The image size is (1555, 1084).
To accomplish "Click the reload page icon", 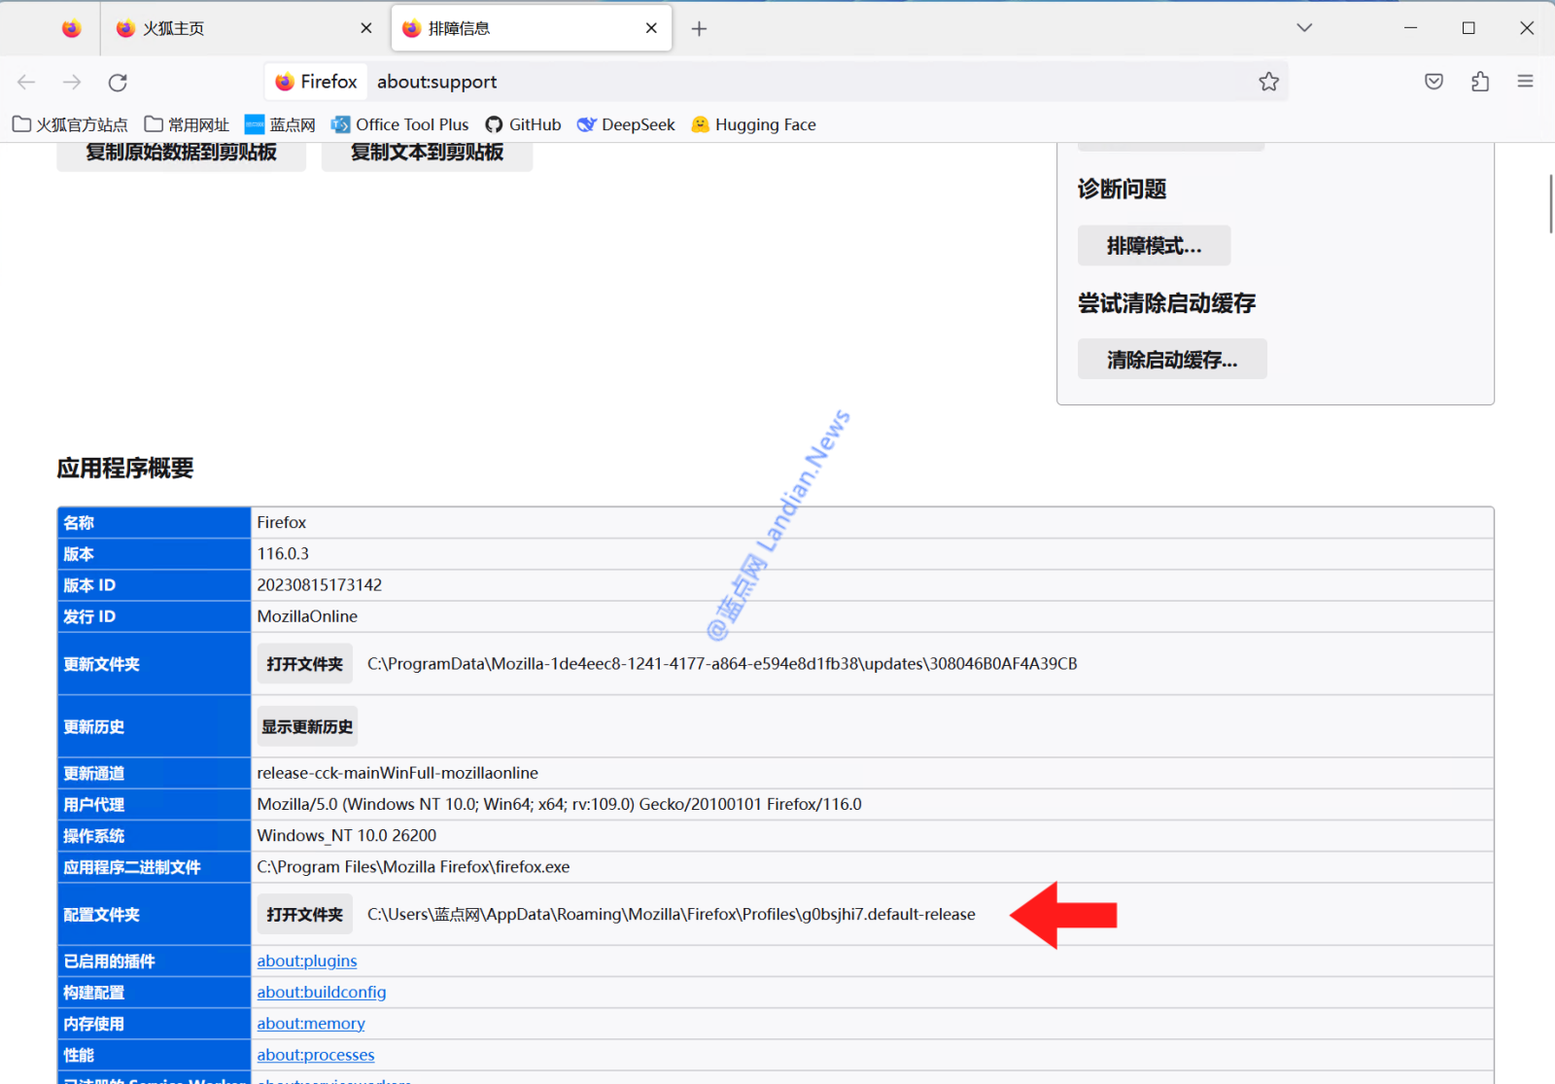I will (x=118, y=83).
